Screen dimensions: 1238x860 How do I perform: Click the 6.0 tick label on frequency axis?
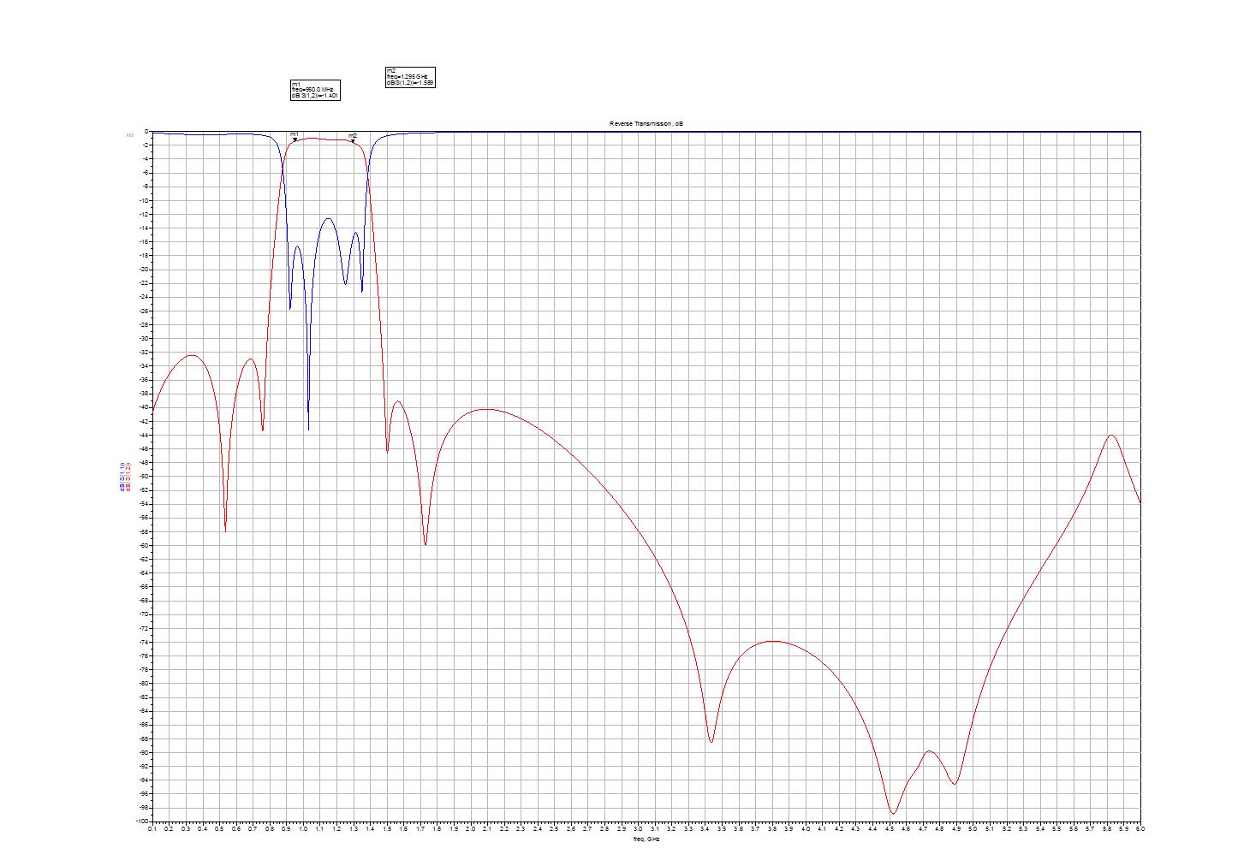pos(1140,829)
